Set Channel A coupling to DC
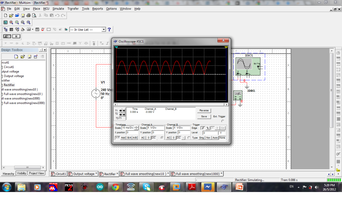 tap(154, 138)
